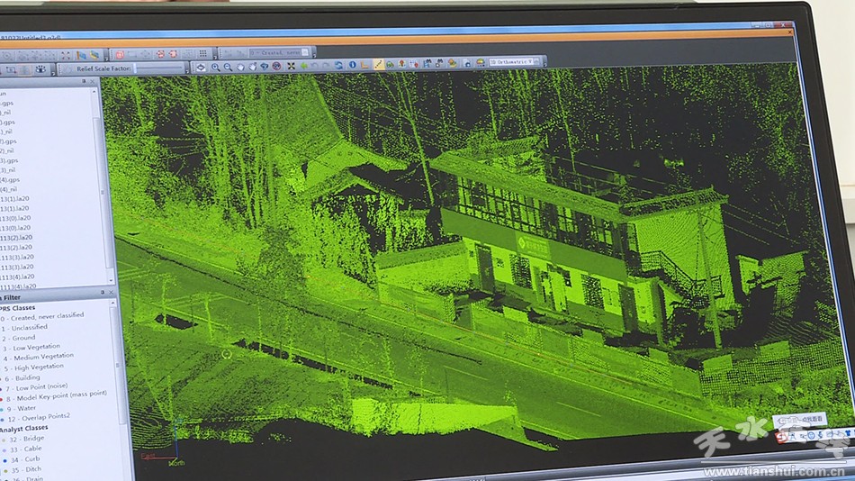
Task: Toggle the 2 - Ground class
Action: [x=24, y=337]
